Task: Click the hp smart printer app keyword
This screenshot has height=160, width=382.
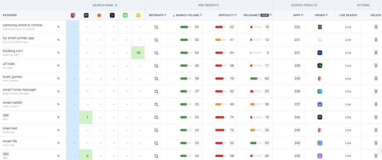Action: [x=18, y=38]
